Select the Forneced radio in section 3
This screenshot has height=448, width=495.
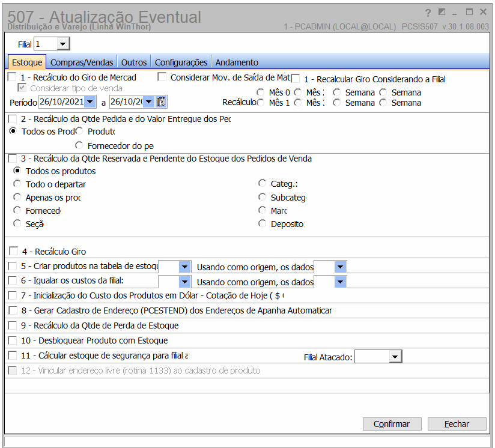pyautogui.click(x=17, y=210)
